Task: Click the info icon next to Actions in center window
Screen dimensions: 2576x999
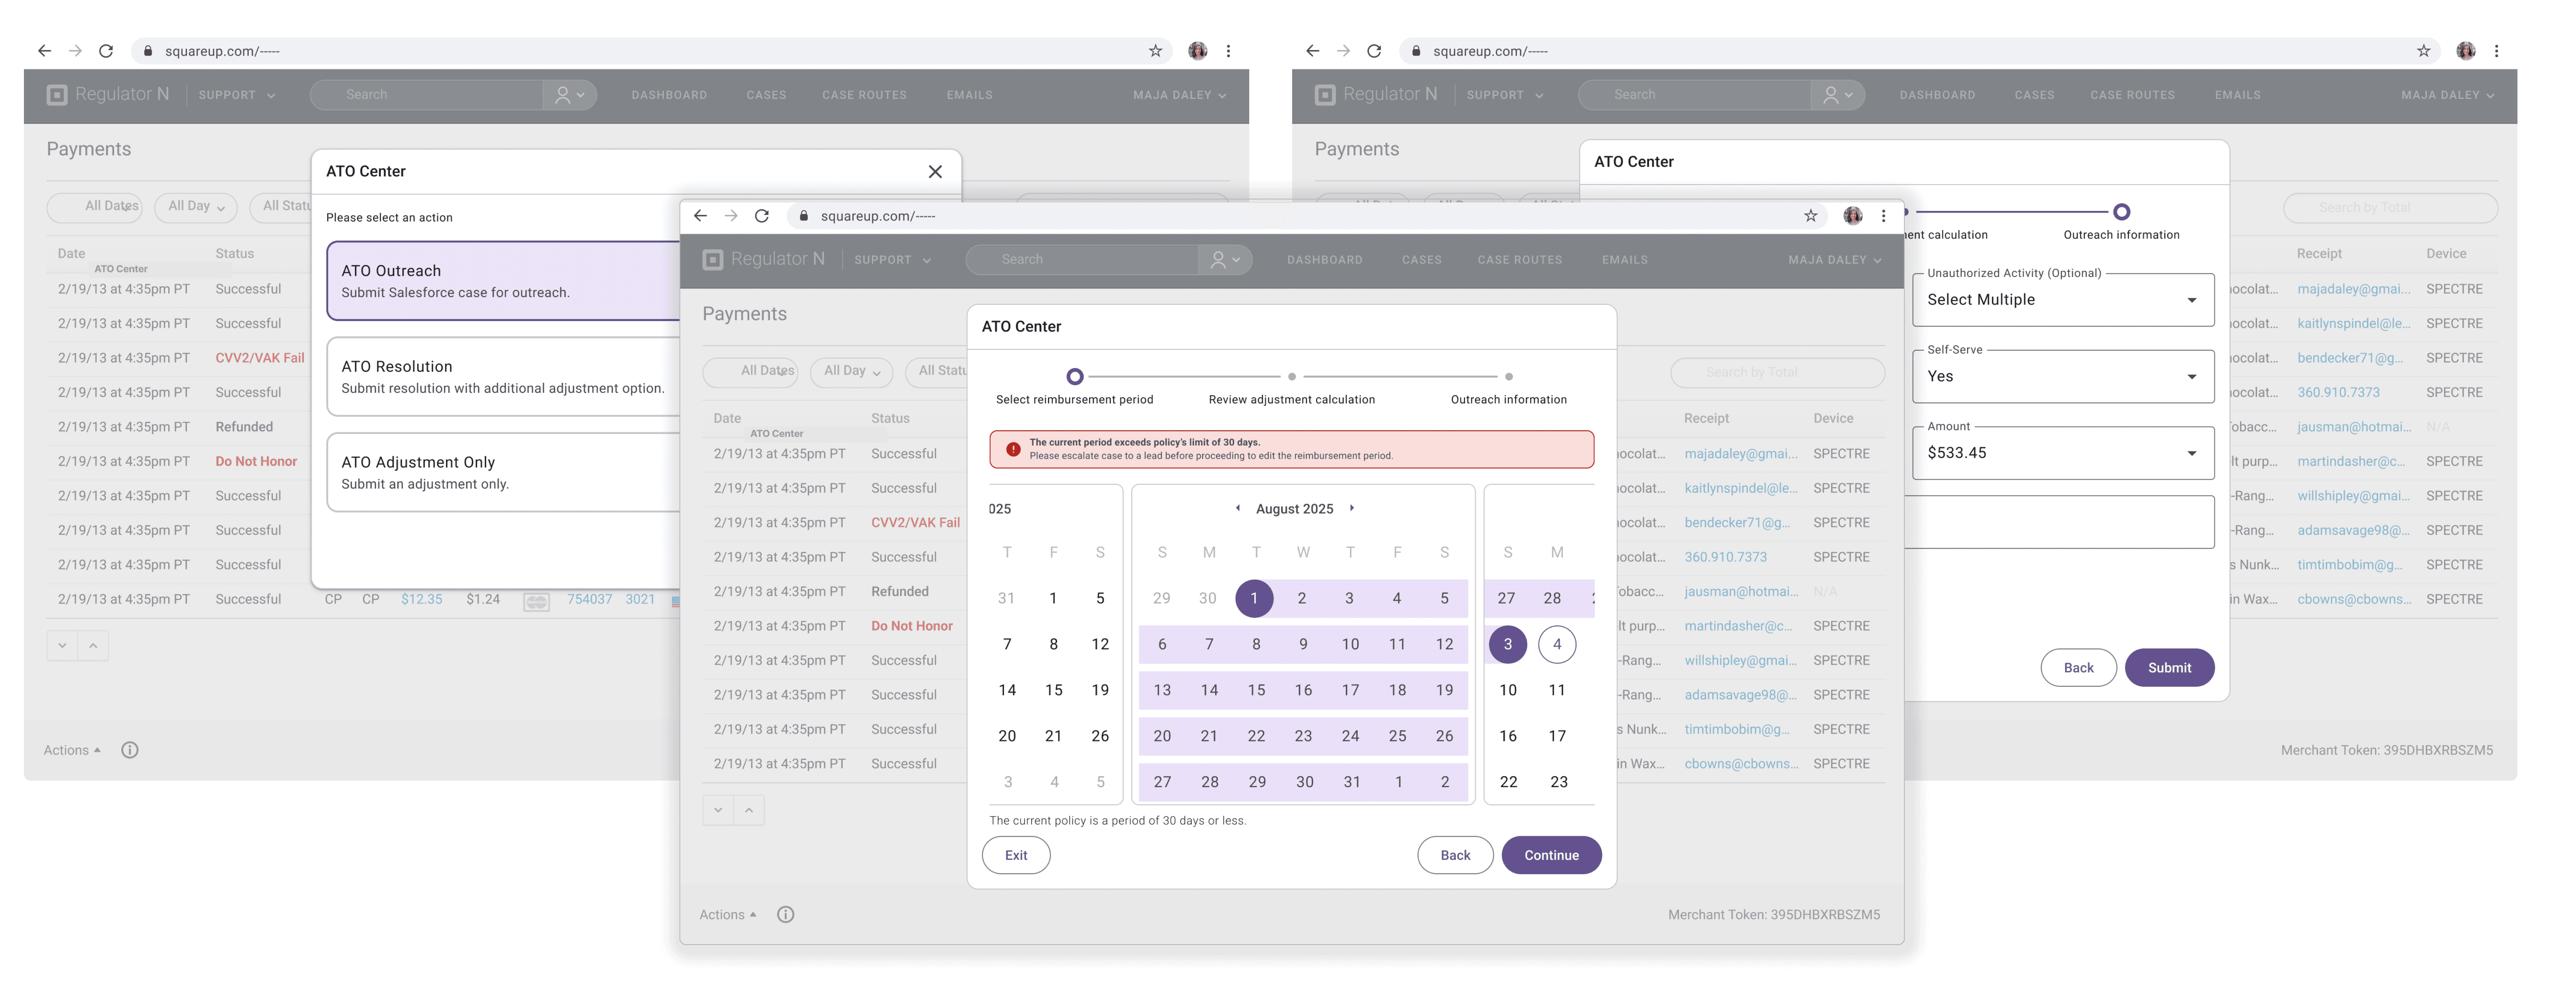Action: pos(785,914)
